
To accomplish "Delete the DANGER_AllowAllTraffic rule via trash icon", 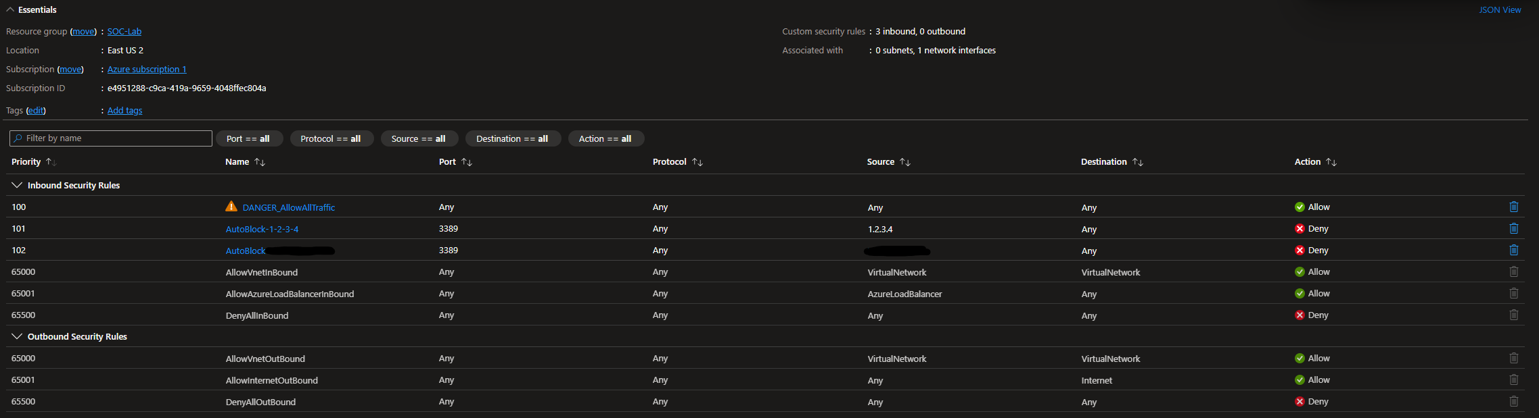I will coord(1513,207).
